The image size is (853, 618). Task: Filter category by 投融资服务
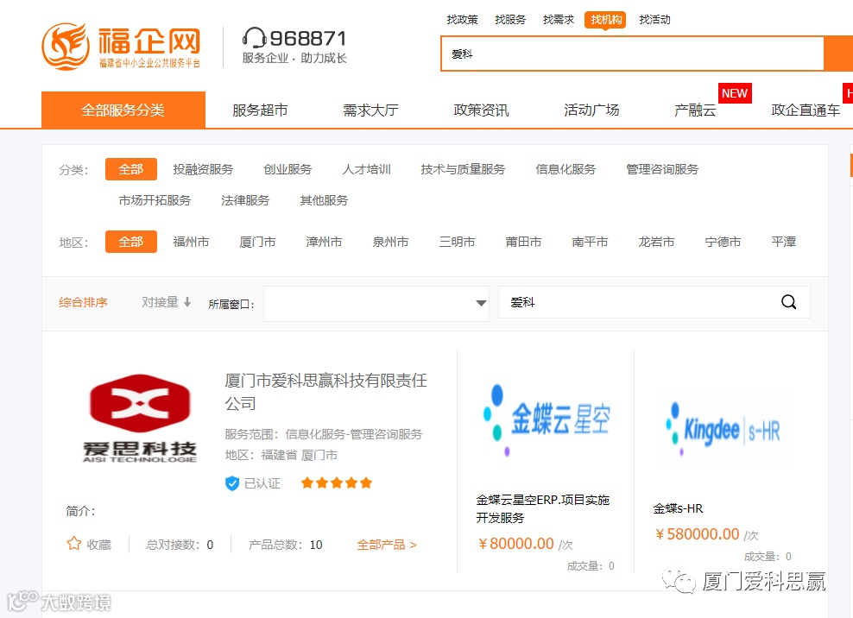pyautogui.click(x=203, y=169)
